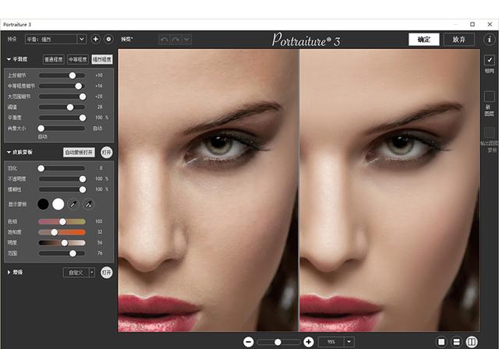Viewport: 499px width, 349px height.
Task: Switch to single preview view icon
Action: coord(441,342)
